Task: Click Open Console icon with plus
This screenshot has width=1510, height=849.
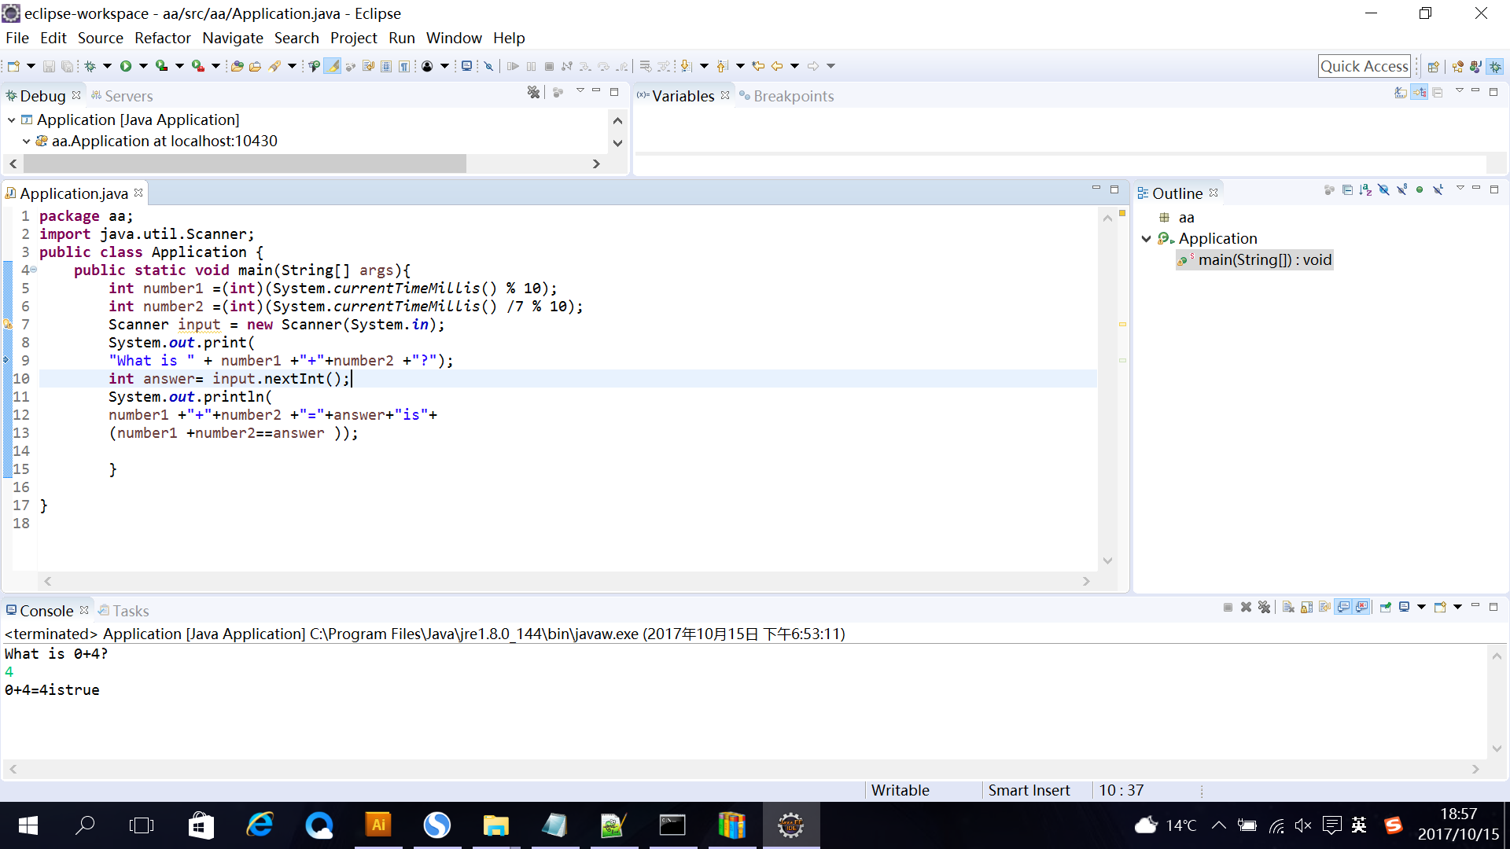Action: point(1441,607)
